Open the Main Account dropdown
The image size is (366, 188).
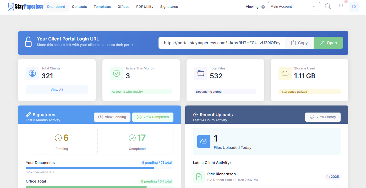pos(294,7)
